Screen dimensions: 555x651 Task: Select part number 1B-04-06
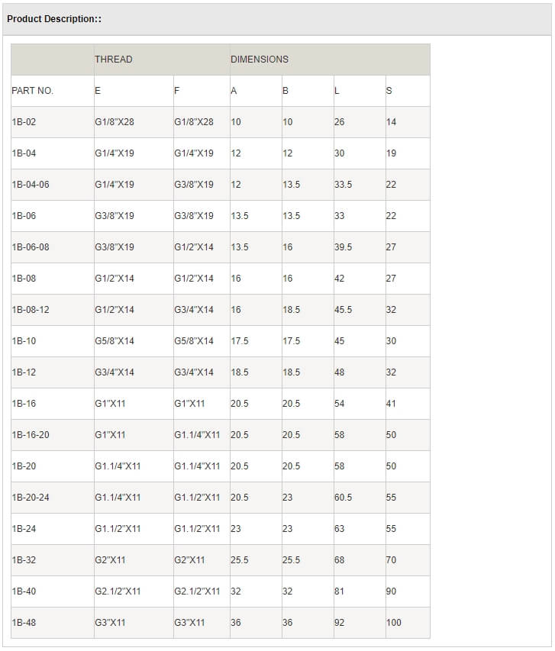[31, 185]
